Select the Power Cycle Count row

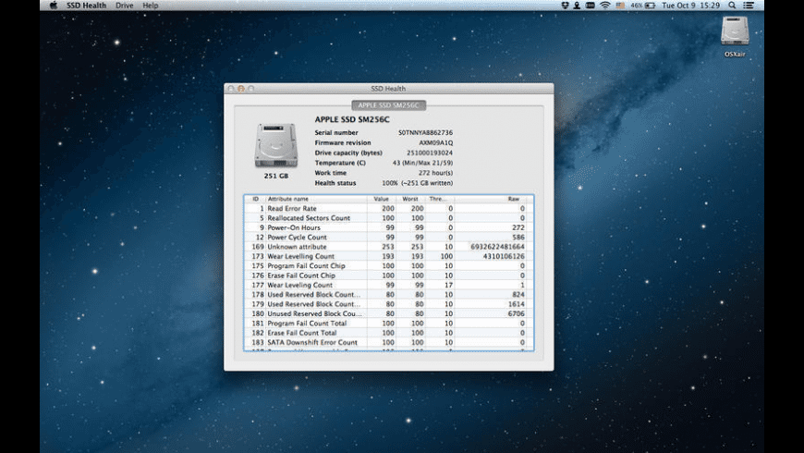pos(389,238)
